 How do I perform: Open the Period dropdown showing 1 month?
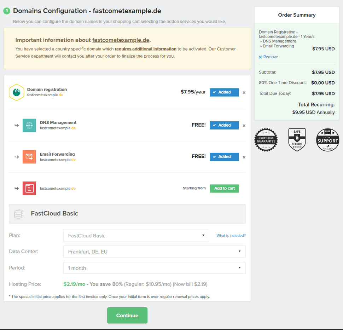[155, 268]
